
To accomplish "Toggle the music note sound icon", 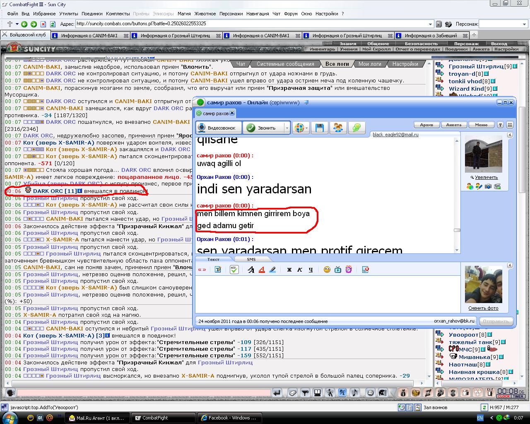I will click(x=355, y=393).
